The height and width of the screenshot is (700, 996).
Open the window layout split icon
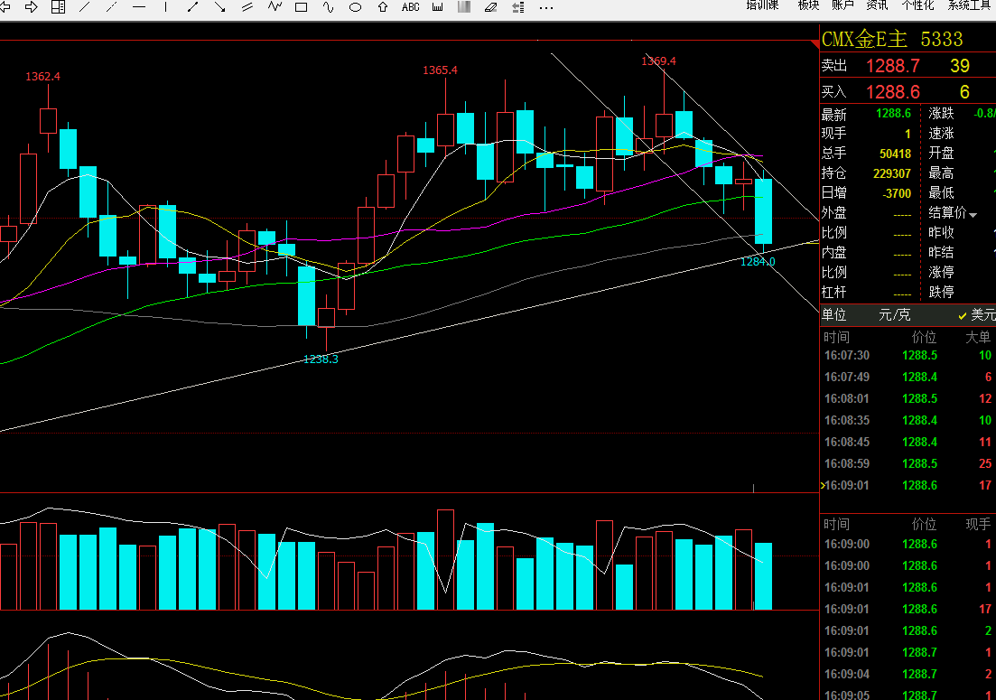click(58, 7)
